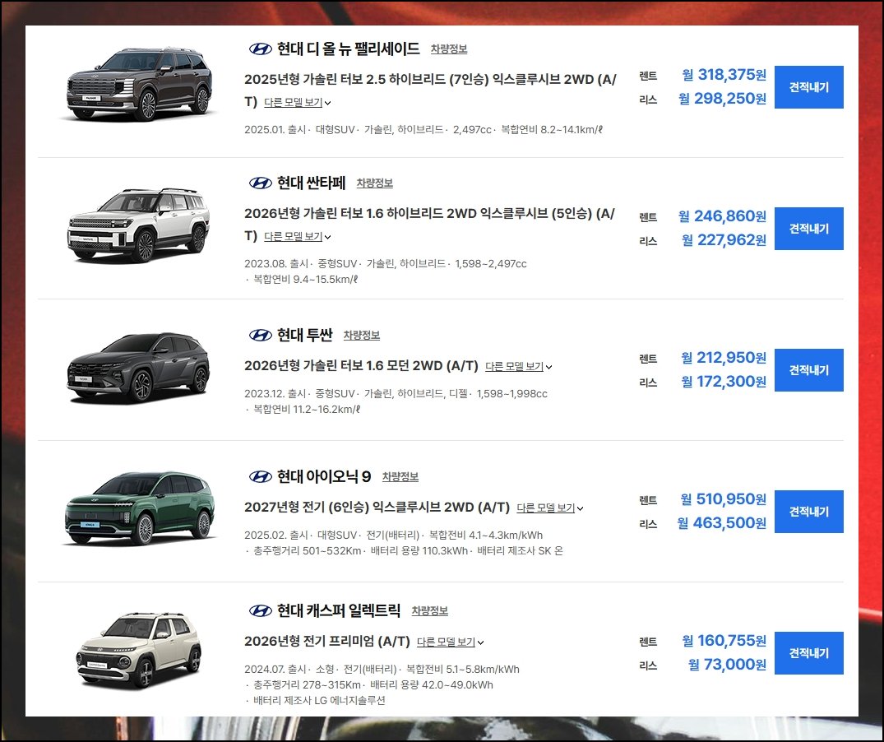Request 견적내기 for 현대 싼타페
Screen dimensions: 884x742
coord(809,229)
